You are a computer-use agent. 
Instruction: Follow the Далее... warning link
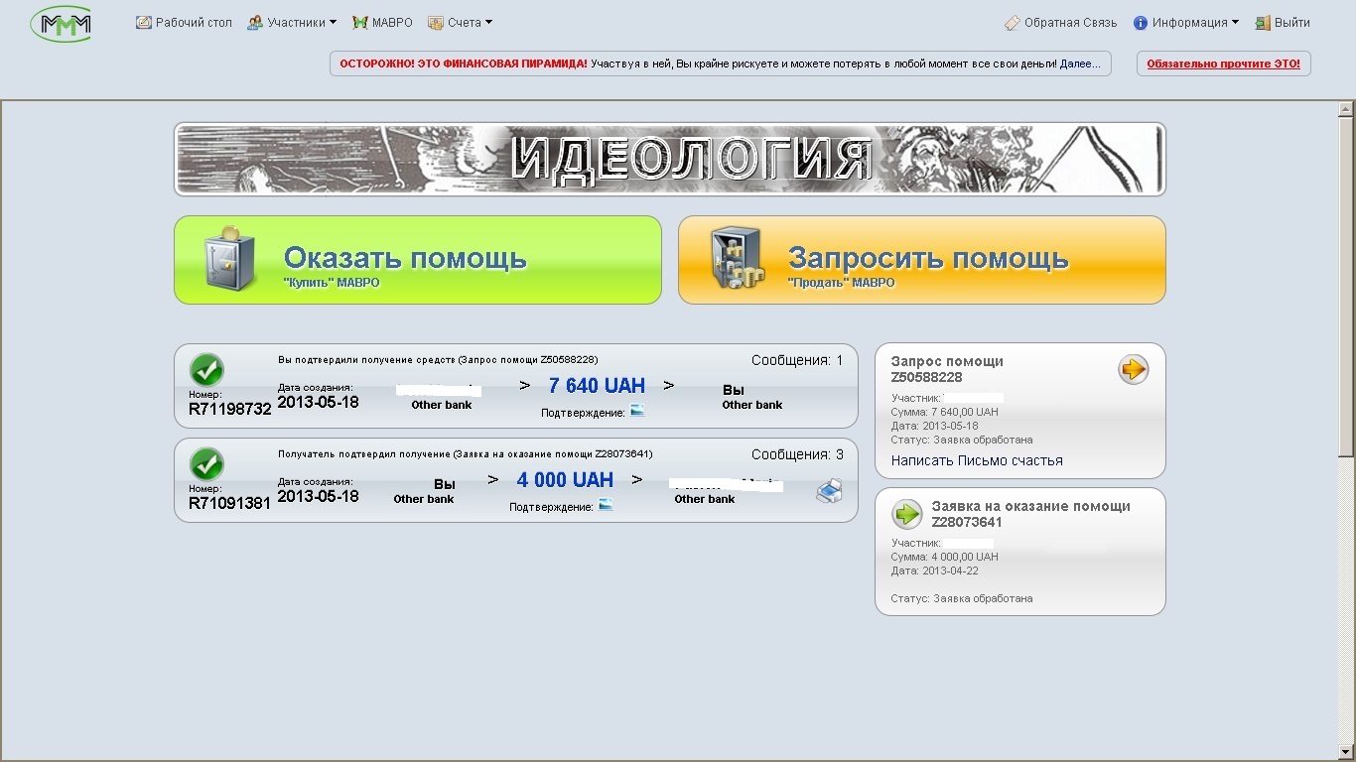coord(1080,63)
